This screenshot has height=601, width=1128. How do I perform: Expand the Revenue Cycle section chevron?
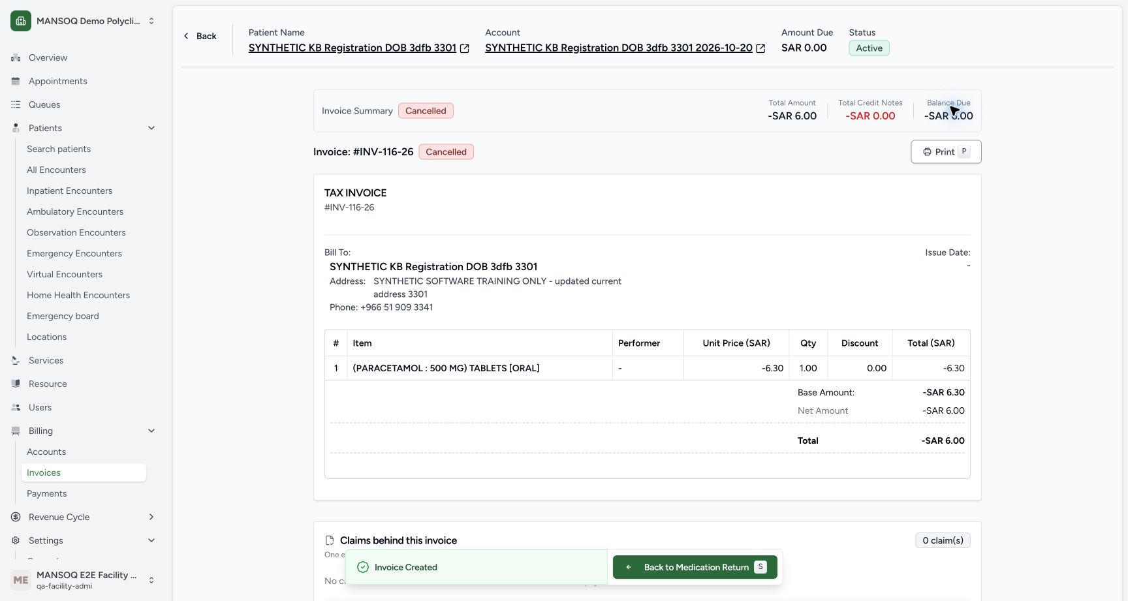point(151,517)
